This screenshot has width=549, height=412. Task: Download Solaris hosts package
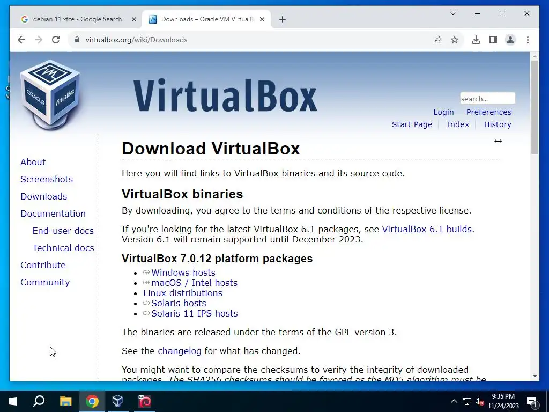(179, 303)
